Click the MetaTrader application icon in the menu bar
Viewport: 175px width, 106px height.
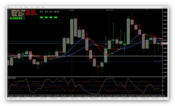pyautogui.click(x=8, y=7)
